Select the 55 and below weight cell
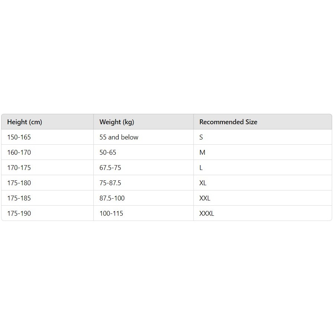Image resolution: width=334 pixels, height=334 pixels. point(144,137)
